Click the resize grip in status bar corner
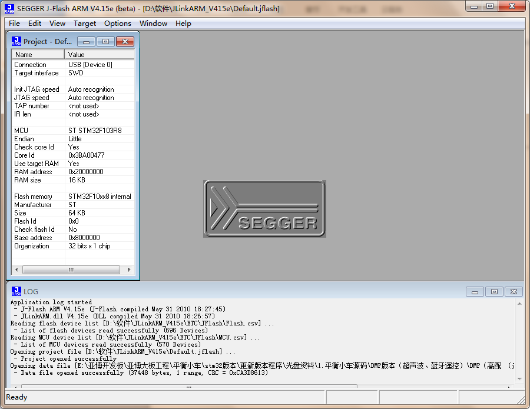The image size is (530, 409). (x=521, y=400)
